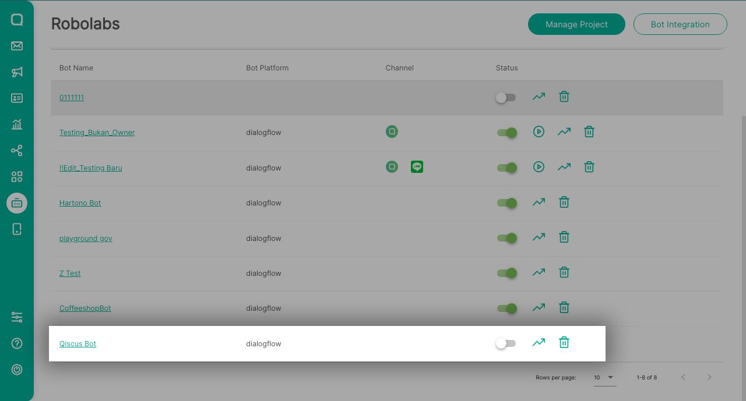The height and width of the screenshot is (401, 746).
Task: Open the integration share-nodes icon in sidebar
Action: (17, 151)
